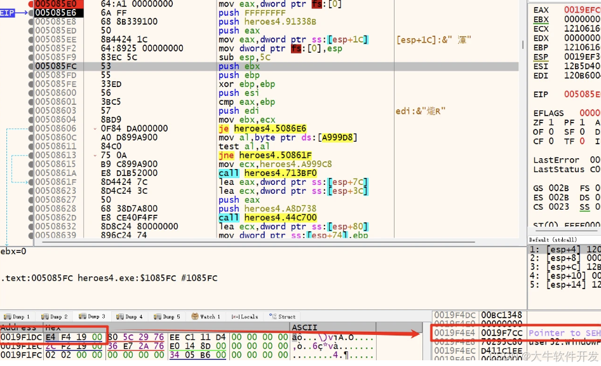Screen dimensions: 601x366
Task: Toggle breakpoint bullet at address 0050862D
Action: click(30, 217)
